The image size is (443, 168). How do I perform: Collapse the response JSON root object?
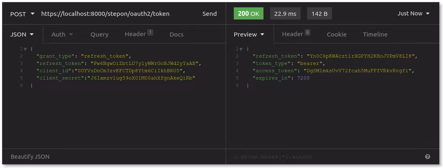pos(241,49)
